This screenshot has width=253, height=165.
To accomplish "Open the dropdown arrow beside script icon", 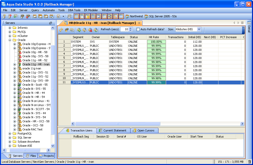I will (x=63, y=16).
